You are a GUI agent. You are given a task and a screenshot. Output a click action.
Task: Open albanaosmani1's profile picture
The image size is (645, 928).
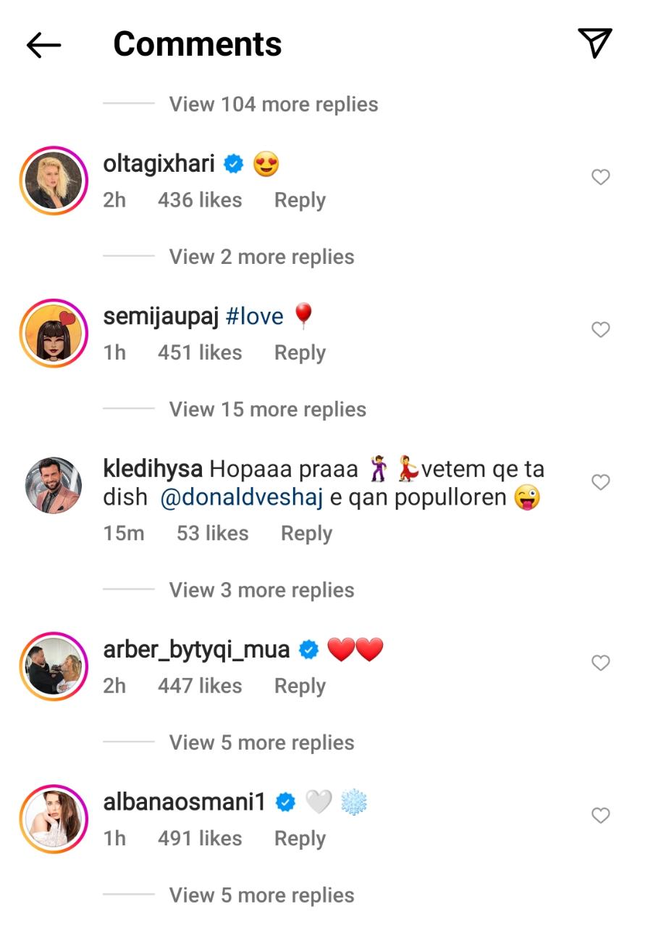(x=54, y=819)
